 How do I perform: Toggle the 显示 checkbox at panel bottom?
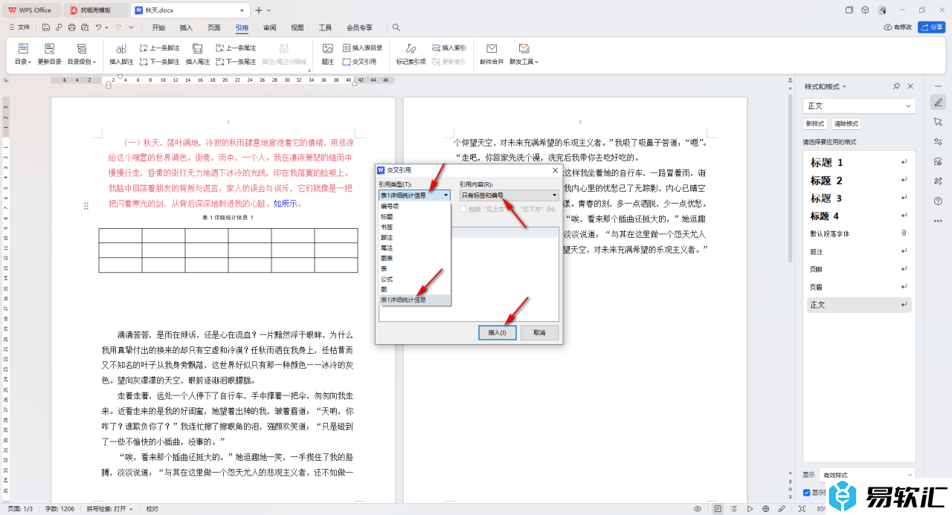coord(807,492)
